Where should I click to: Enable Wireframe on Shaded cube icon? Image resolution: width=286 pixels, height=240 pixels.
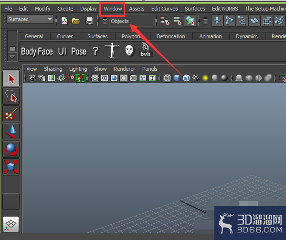click(x=186, y=78)
